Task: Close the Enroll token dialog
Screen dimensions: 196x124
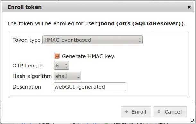Action: (x=189, y=7)
